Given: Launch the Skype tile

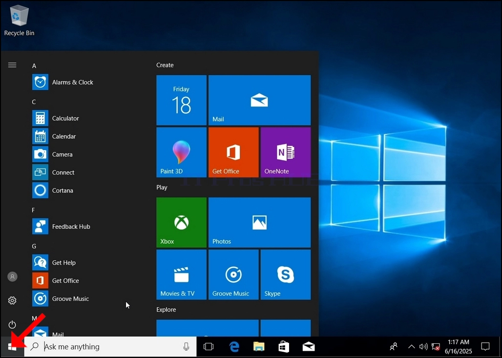Looking at the screenshot, I should click(286, 275).
